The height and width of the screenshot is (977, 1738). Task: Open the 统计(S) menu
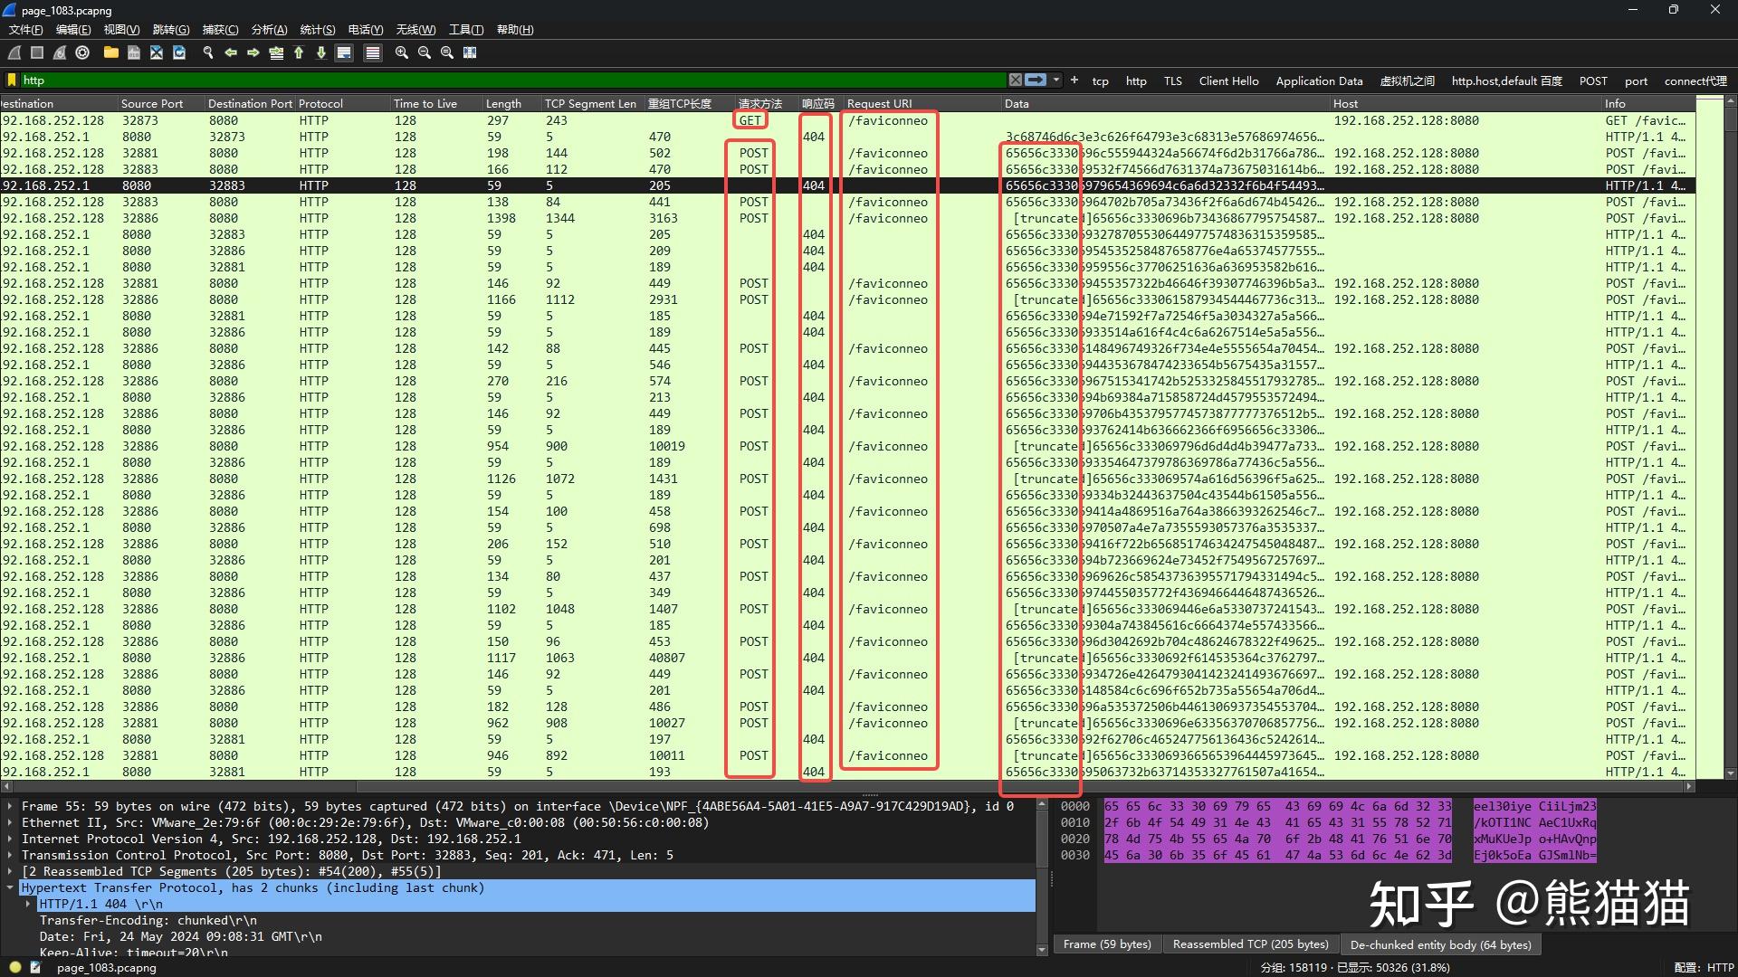(x=317, y=30)
